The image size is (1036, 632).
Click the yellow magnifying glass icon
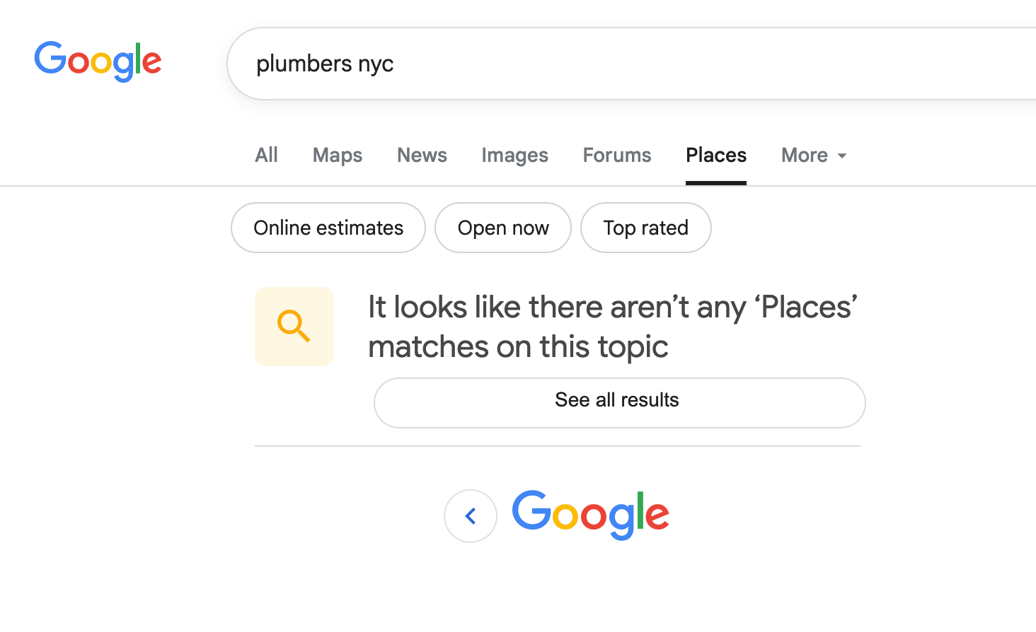[294, 326]
